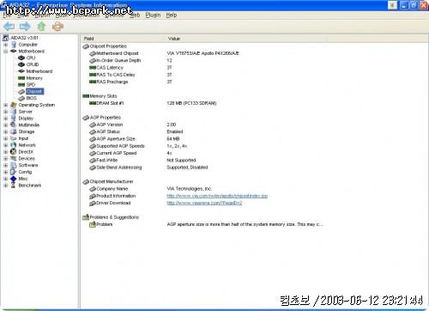The height and width of the screenshot is (311, 429).
Task: Select the AGP Aperture Size row
Action: coord(203,139)
